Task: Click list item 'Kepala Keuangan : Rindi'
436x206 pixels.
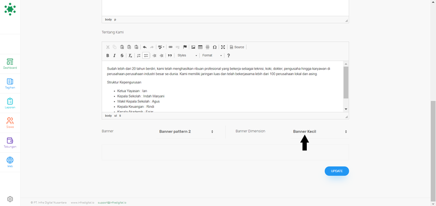Action: (135, 107)
